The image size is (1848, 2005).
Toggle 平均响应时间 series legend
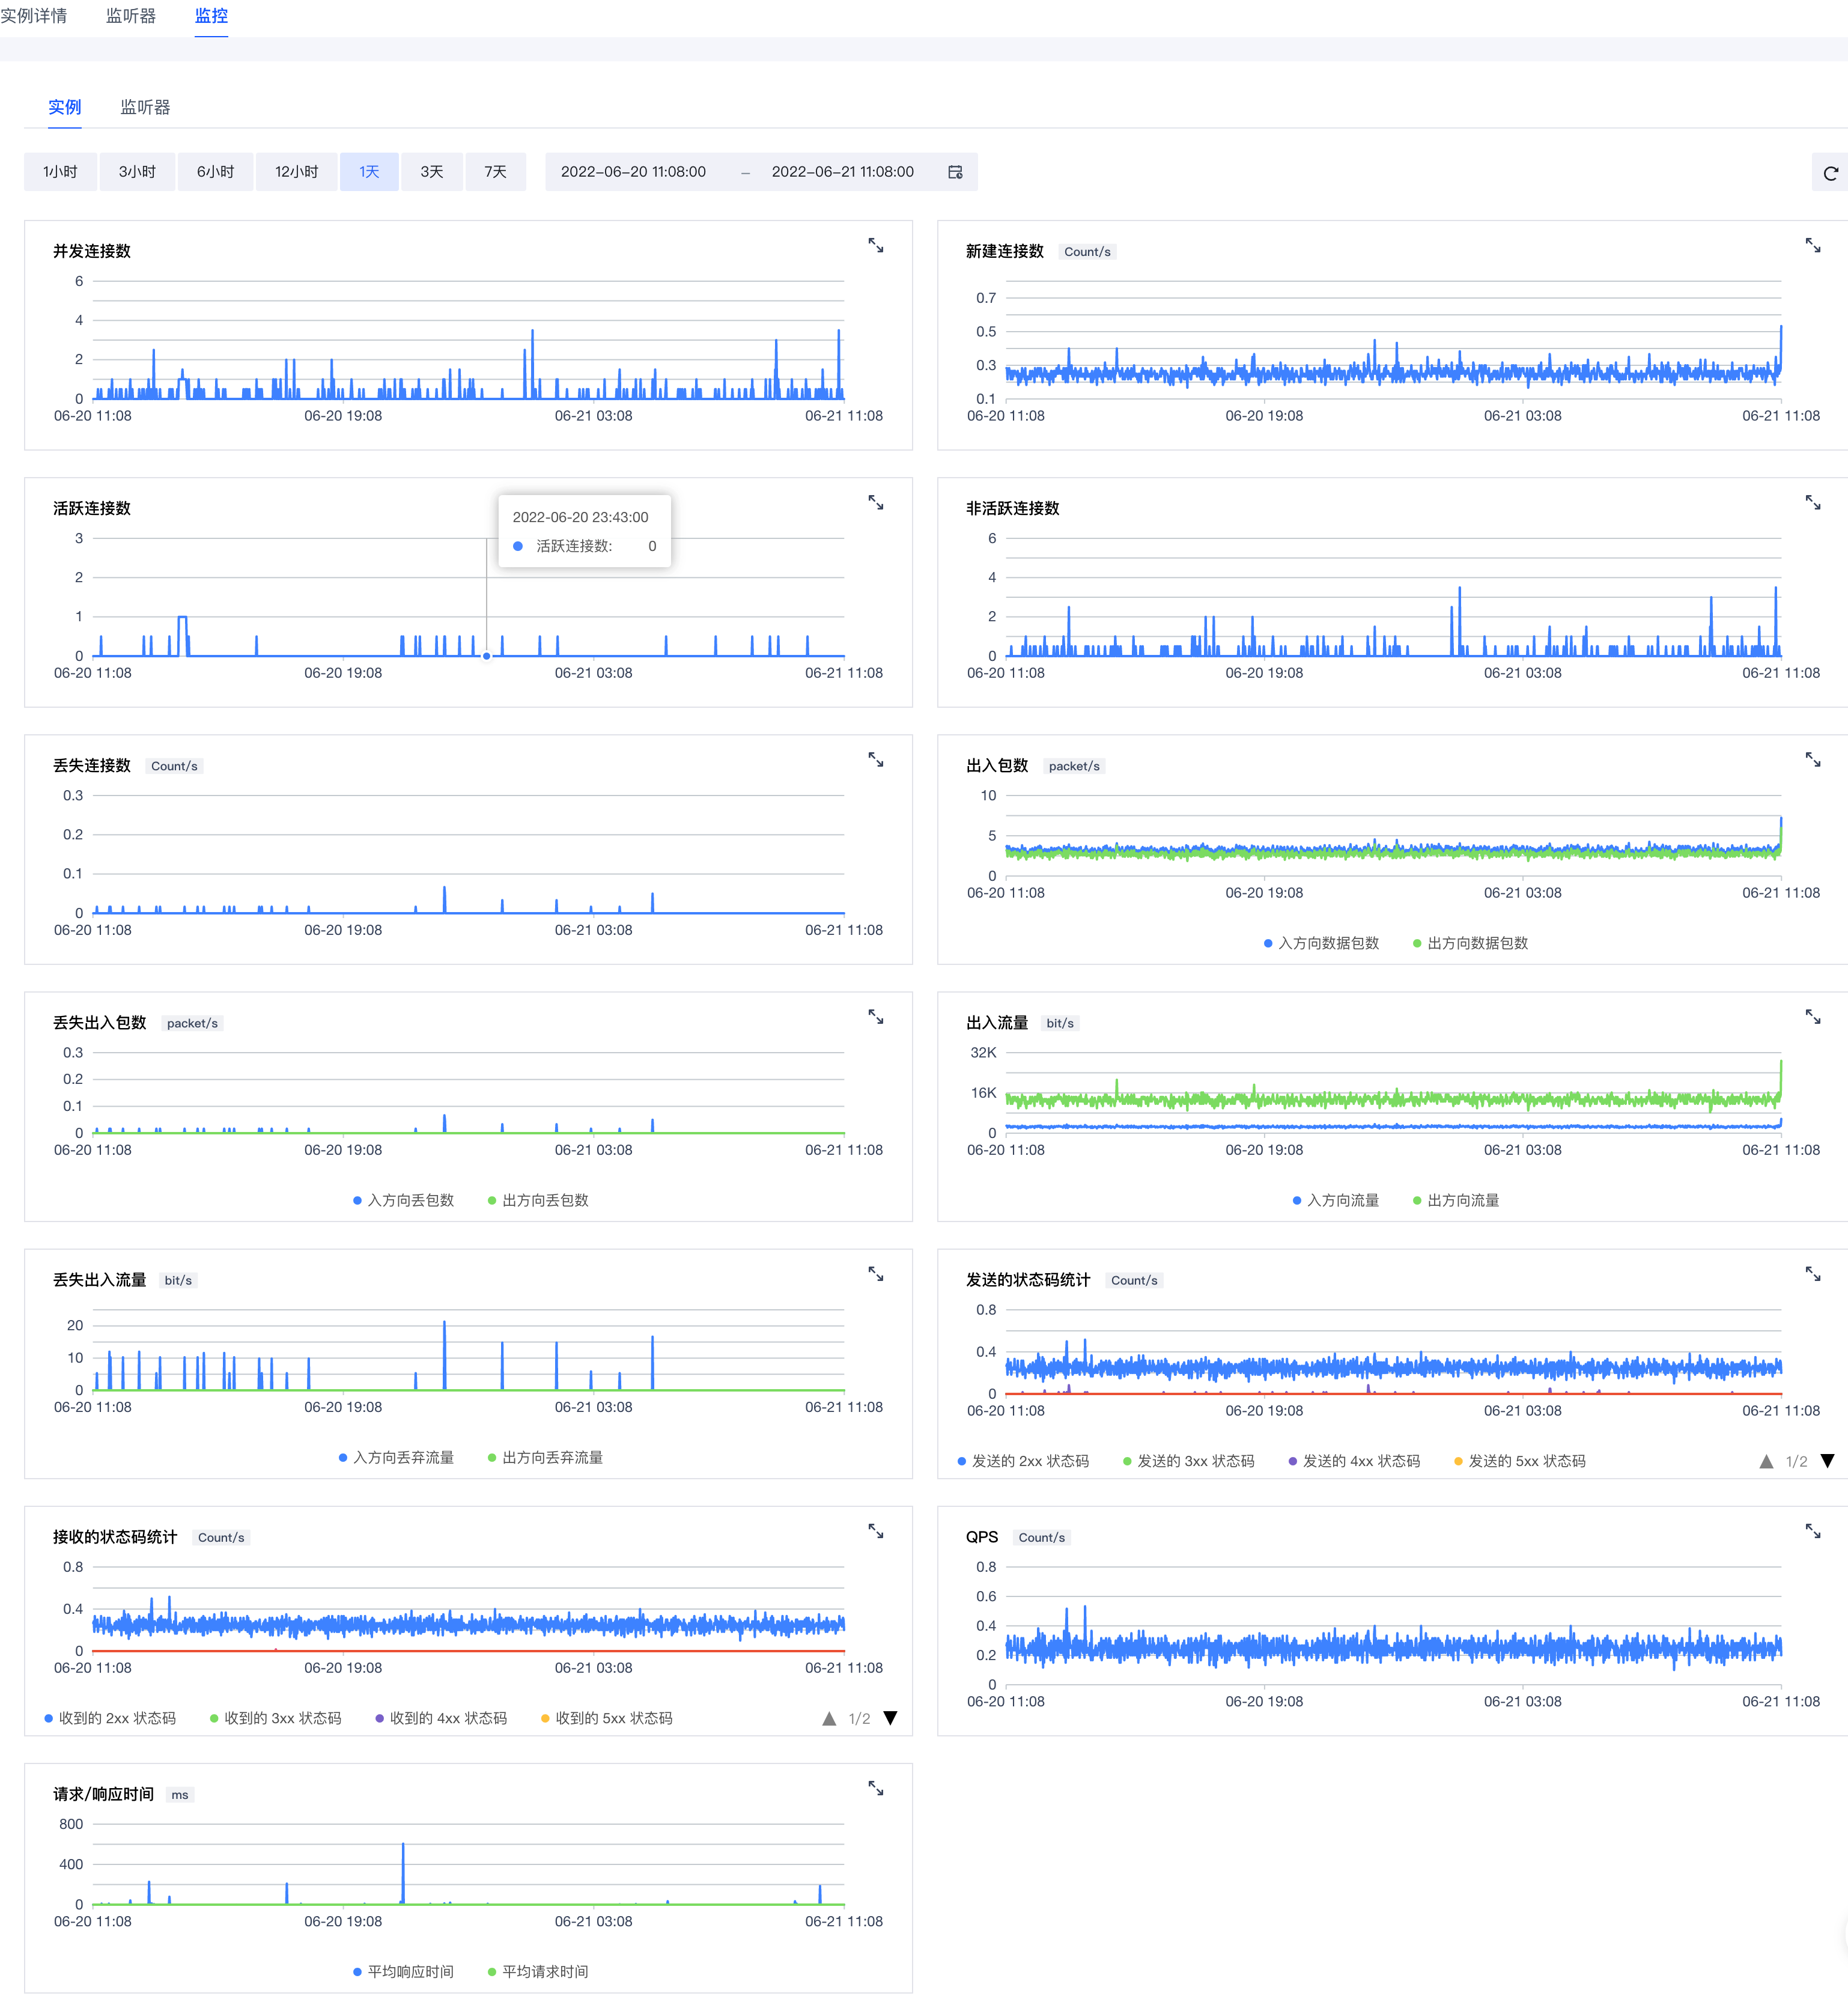tap(403, 1971)
